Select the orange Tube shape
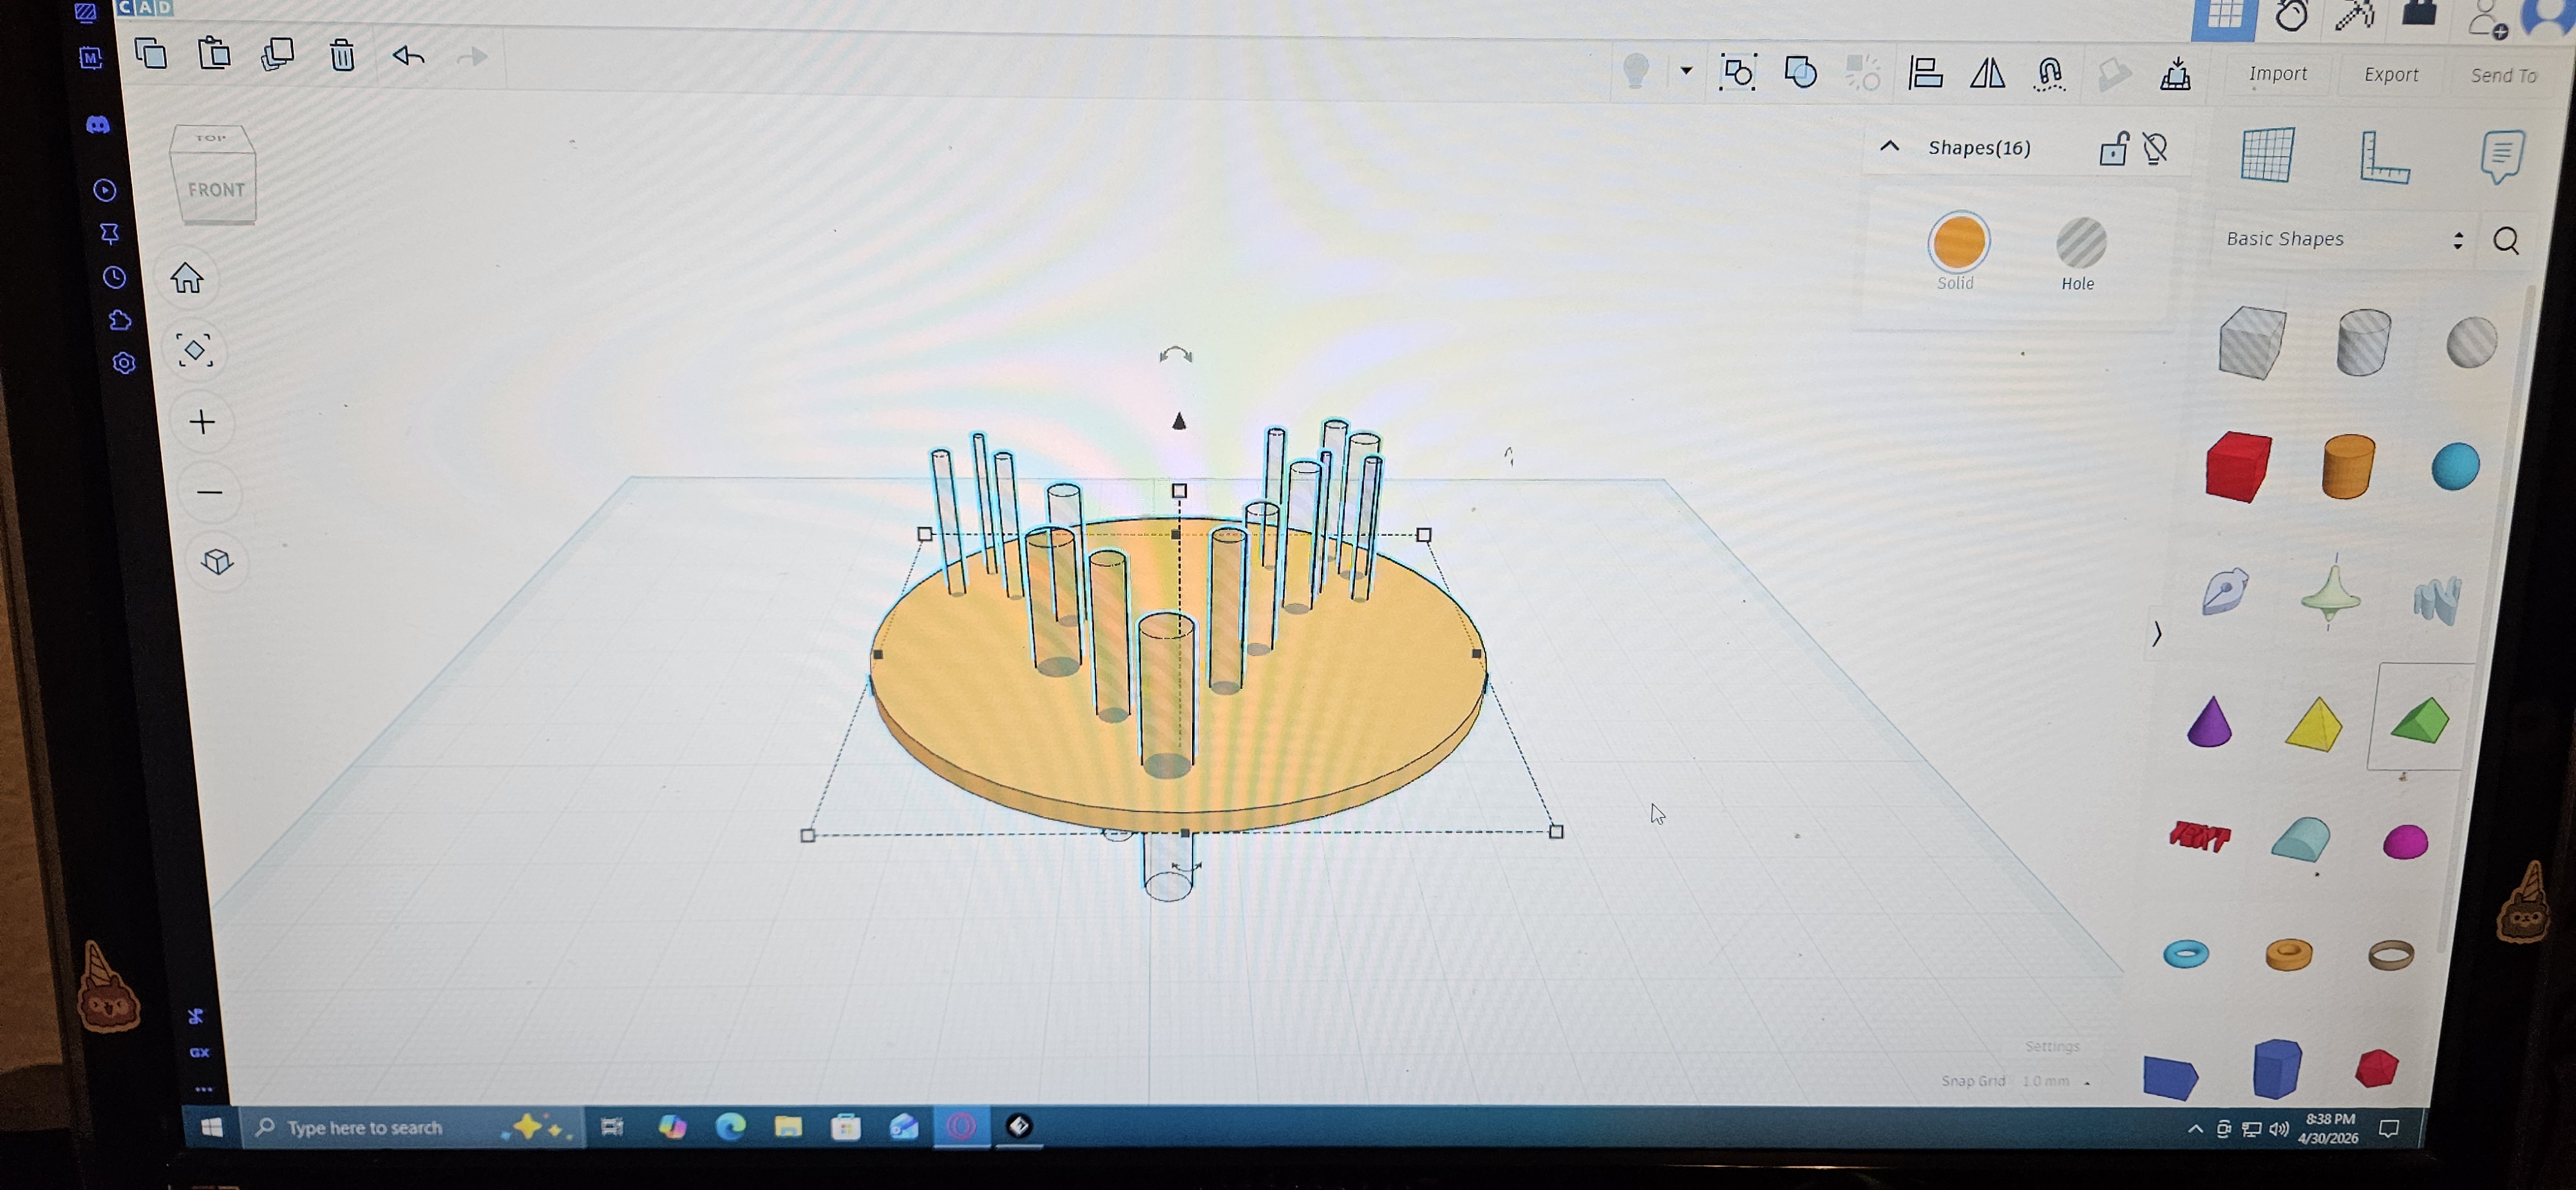Image resolution: width=2576 pixels, height=1190 pixels. (2289, 955)
